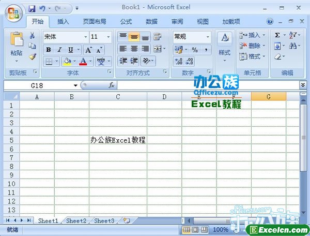Increase indent of cell content

click(x=134, y=61)
